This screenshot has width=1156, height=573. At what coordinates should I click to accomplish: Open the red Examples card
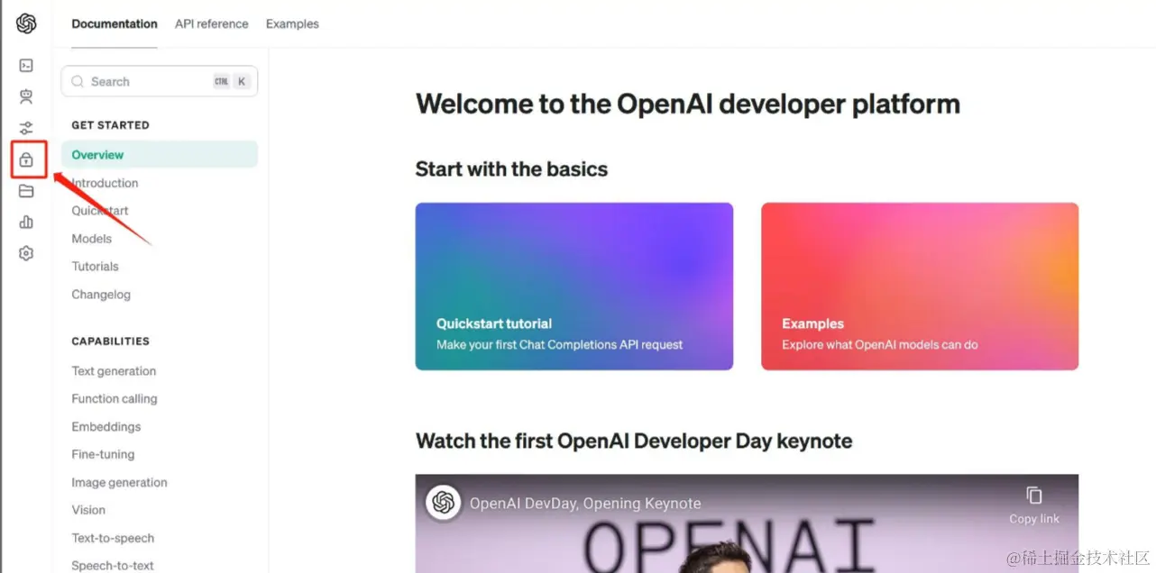coord(920,286)
